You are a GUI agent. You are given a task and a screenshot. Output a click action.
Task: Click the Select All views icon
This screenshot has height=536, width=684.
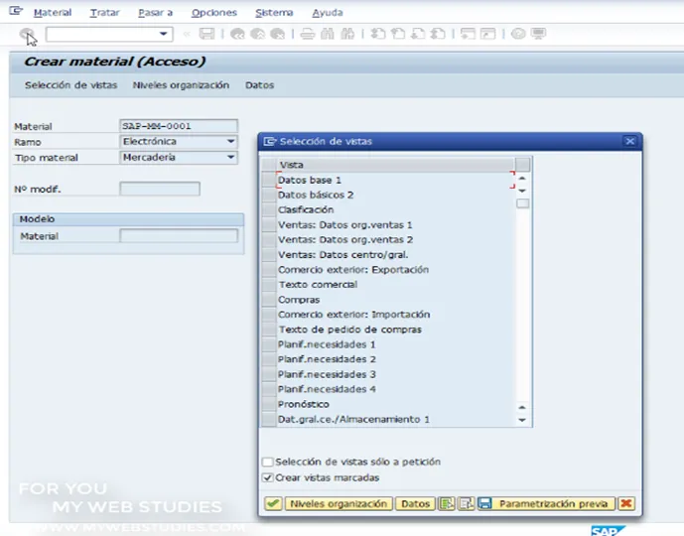(x=447, y=503)
